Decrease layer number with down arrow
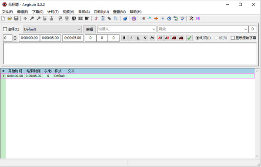This screenshot has width=261, height=167. 15,39
